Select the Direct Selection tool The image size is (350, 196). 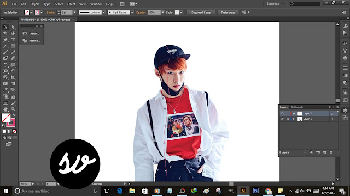point(13,27)
